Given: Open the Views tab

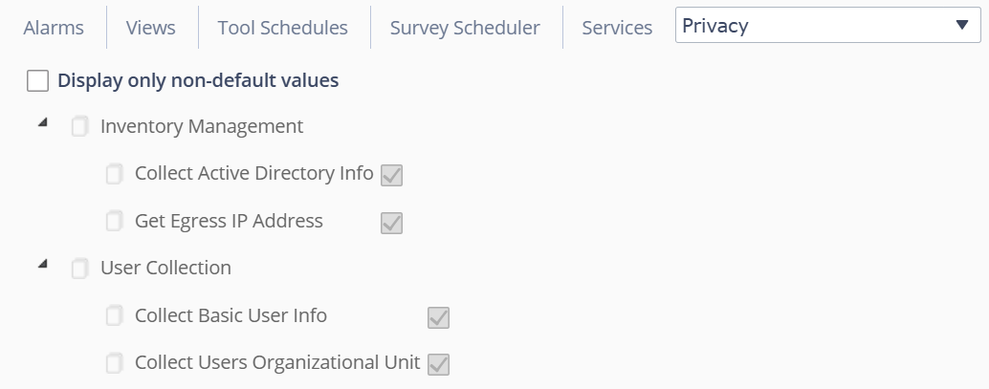Looking at the screenshot, I should [151, 28].
